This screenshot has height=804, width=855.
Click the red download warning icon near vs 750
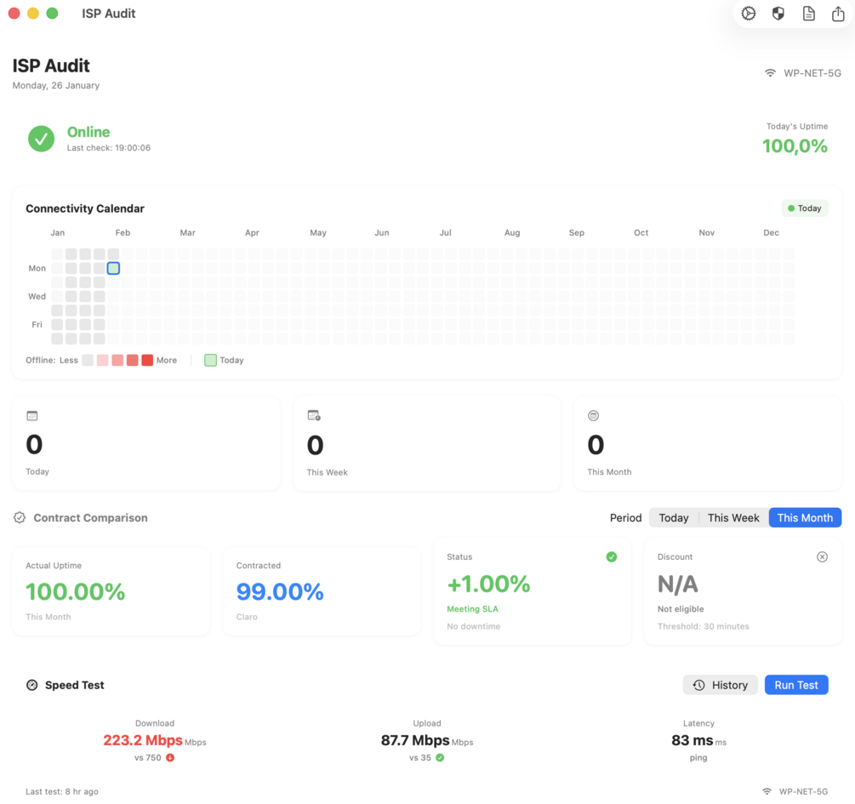(170, 758)
